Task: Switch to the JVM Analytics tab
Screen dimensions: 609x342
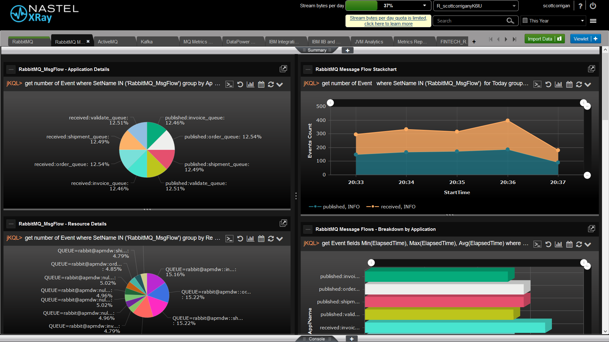Action: [371, 41]
